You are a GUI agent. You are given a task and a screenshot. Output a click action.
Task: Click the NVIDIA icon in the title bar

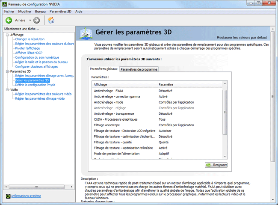coord(4,4)
